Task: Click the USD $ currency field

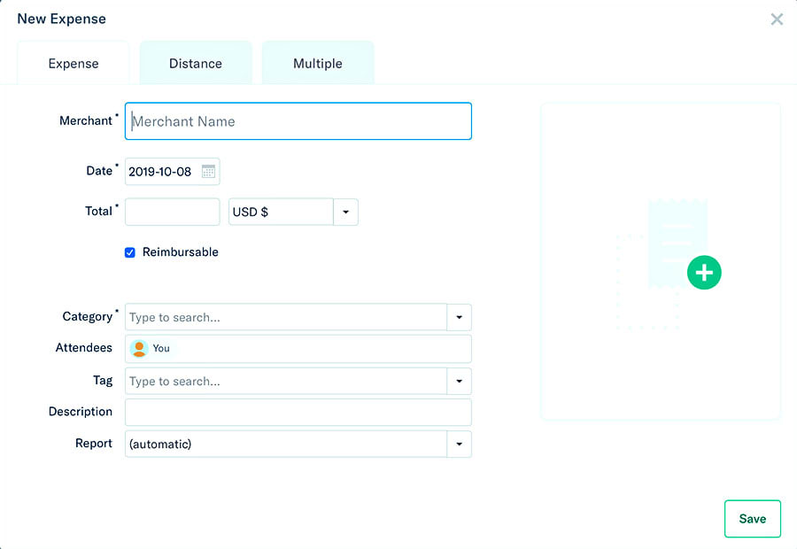Action: pos(281,212)
